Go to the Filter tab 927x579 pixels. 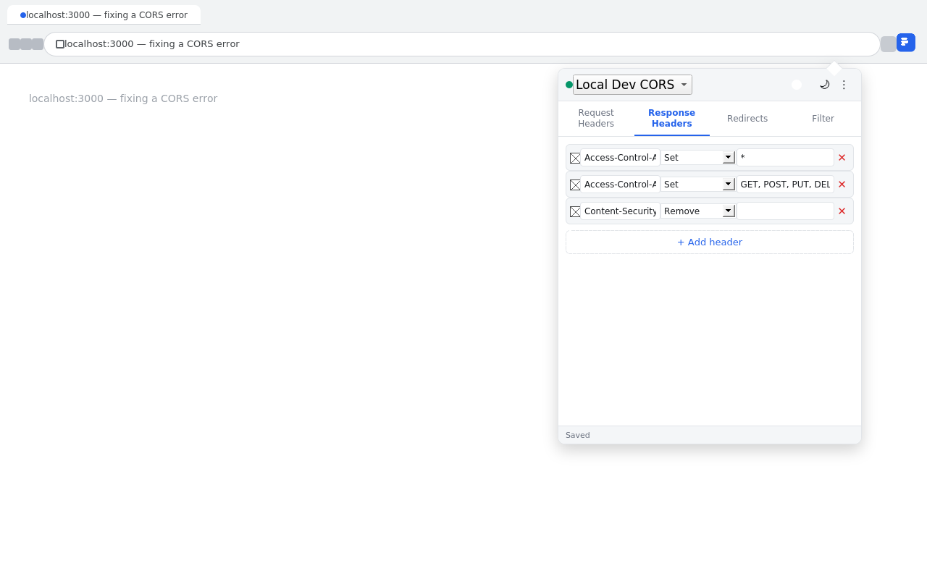coord(823,119)
